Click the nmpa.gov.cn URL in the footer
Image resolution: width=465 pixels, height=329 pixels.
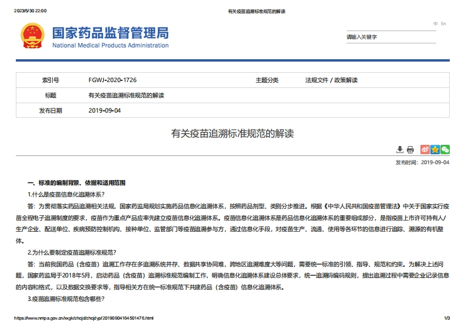tap(84, 318)
